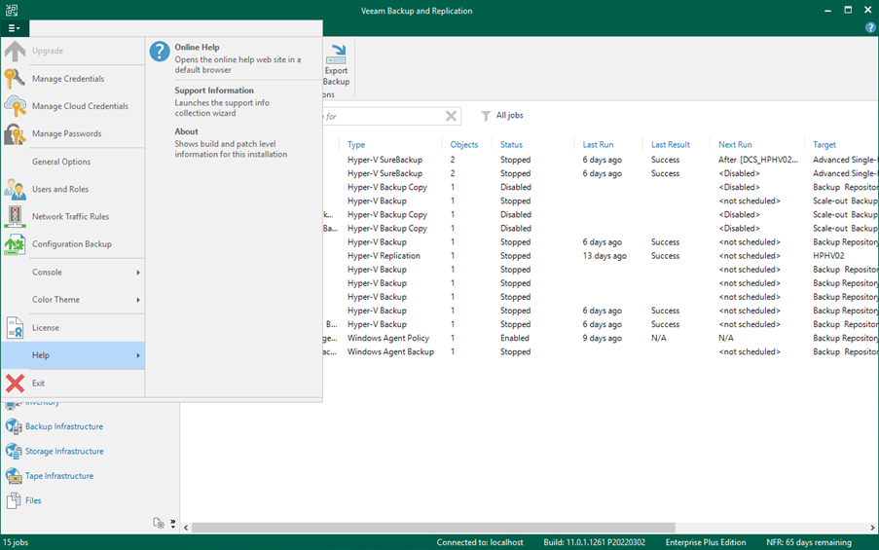Image resolution: width=879 pixels, height=550 pixels.
Task: Click Manage Cloud Credentials cloud icon
Action: click(x=16, y=106)
